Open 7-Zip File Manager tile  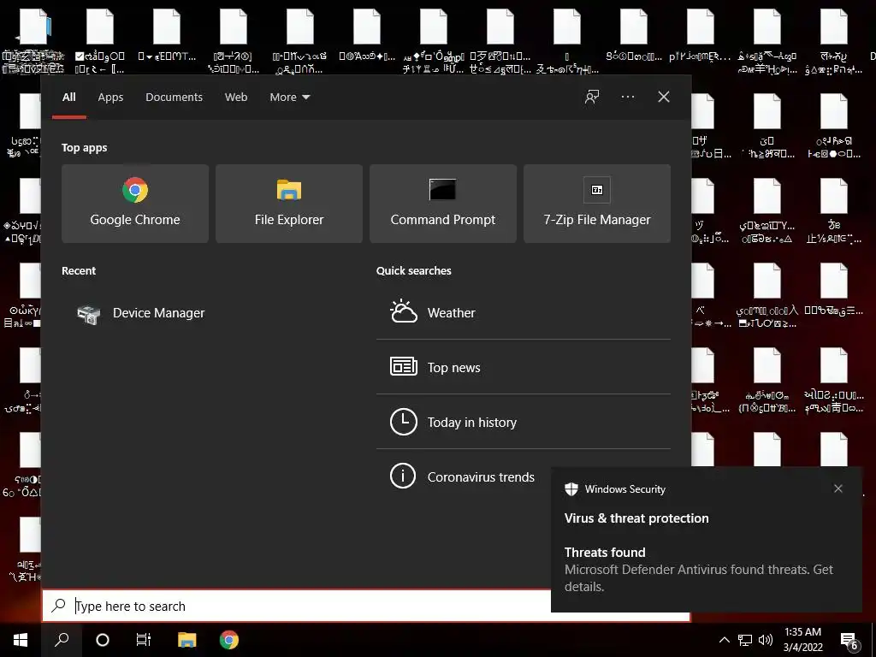(596, 204)
